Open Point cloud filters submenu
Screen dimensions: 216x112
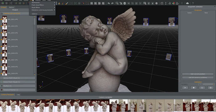(42, 5)
